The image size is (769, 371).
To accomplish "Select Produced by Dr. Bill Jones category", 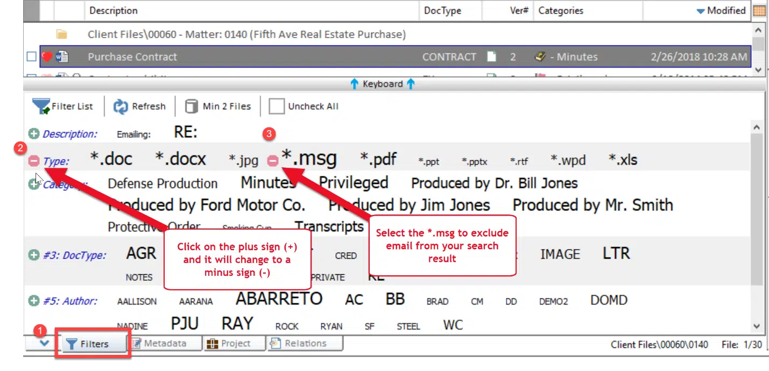I will pos(494,183).
